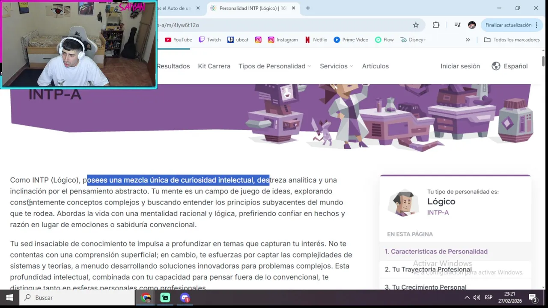Close the Personalidad INTP tab
This screenshot has width=548, height=308.
coord(293,8)
